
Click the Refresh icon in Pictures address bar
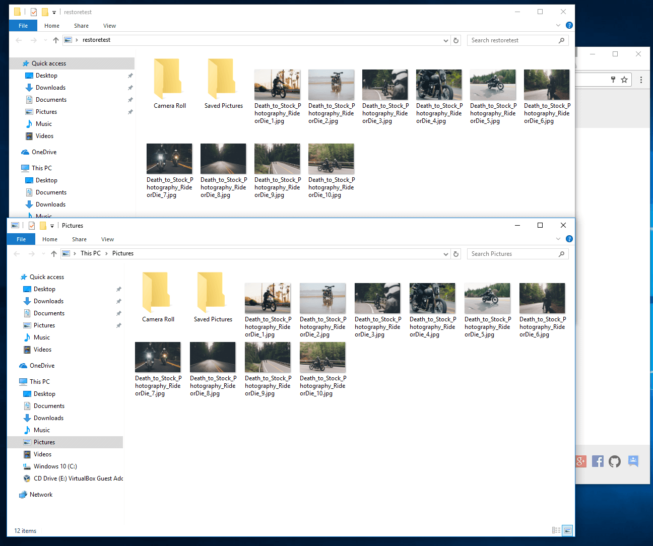coord(456,254)
